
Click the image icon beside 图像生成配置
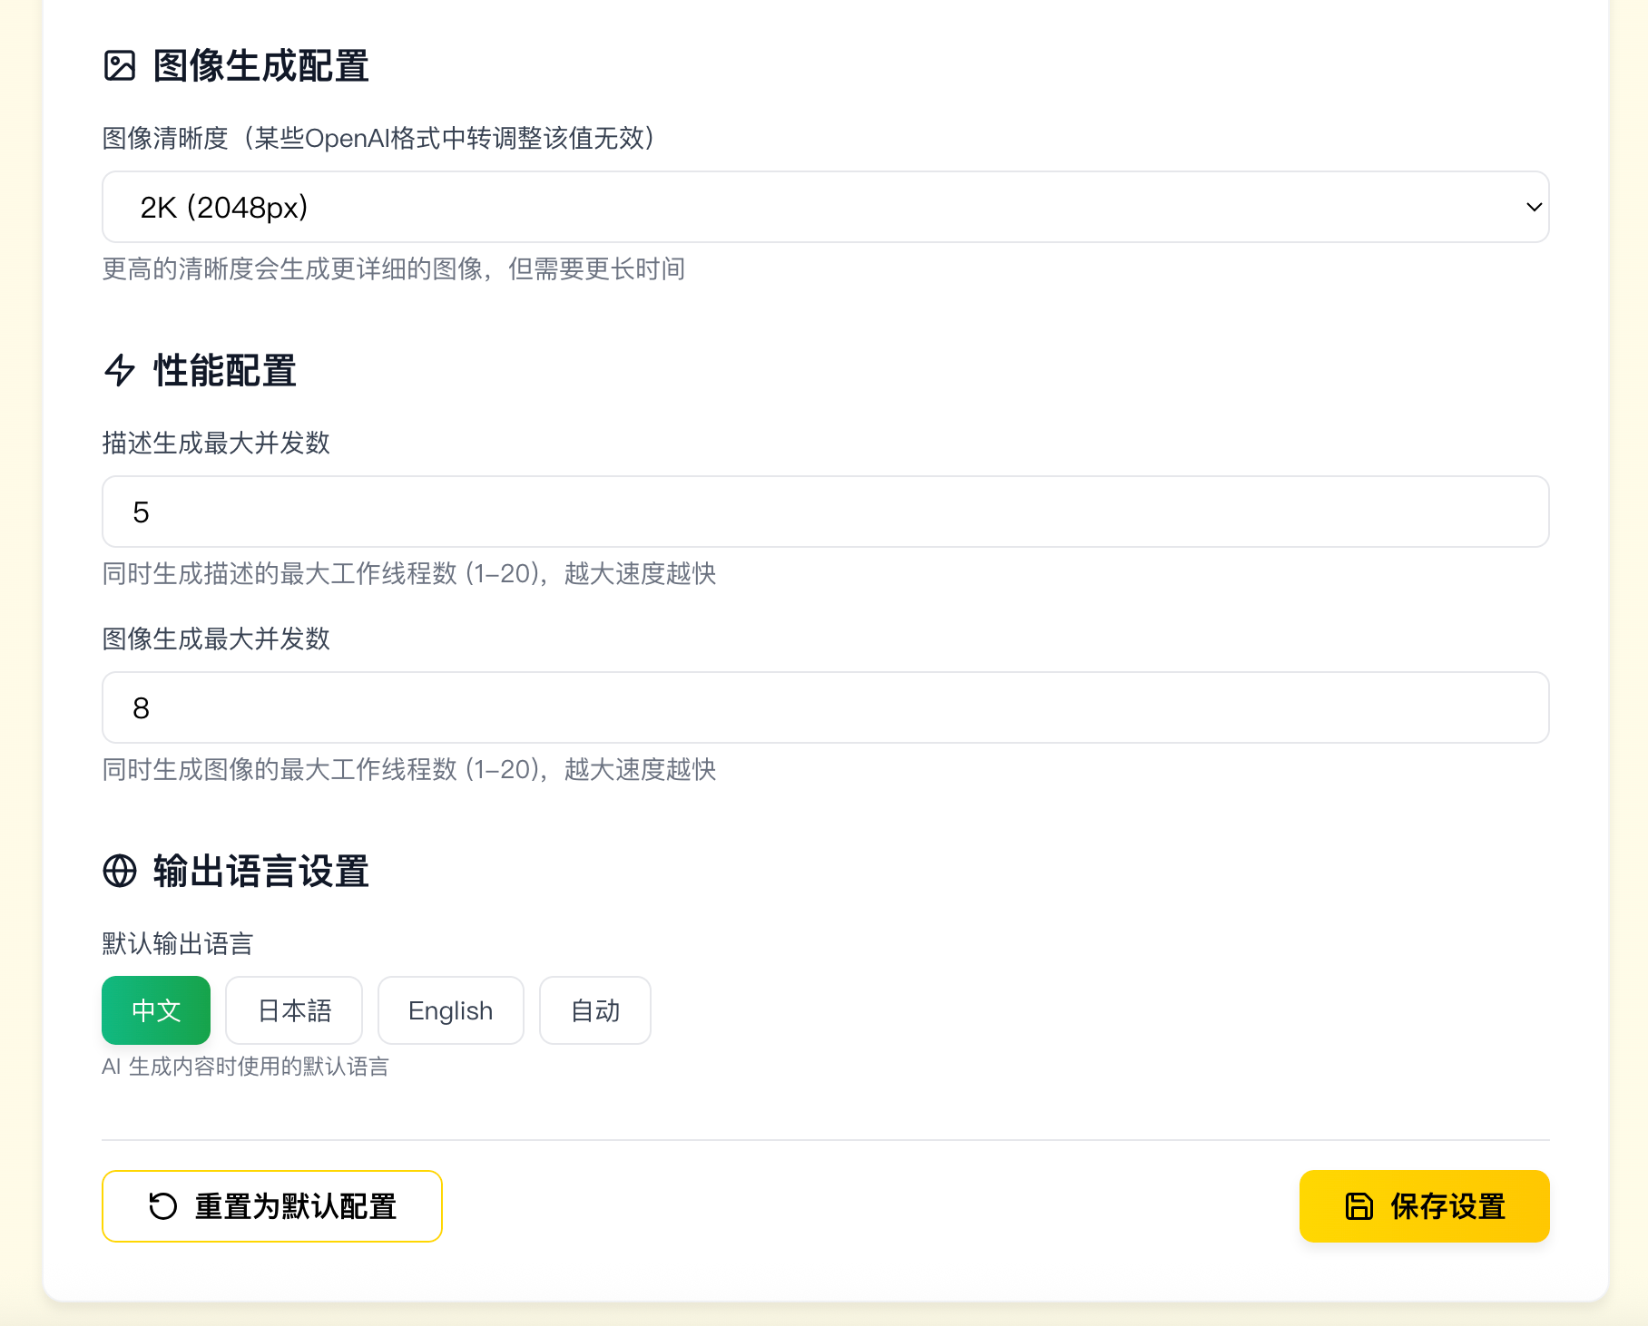coord(120,66)
